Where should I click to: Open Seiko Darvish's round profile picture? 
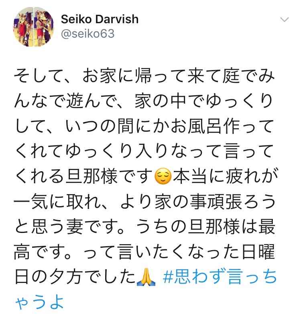33,27
